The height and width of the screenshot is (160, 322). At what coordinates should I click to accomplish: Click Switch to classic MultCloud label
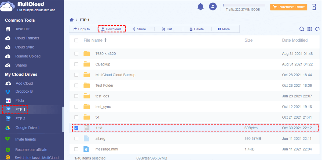36,158
